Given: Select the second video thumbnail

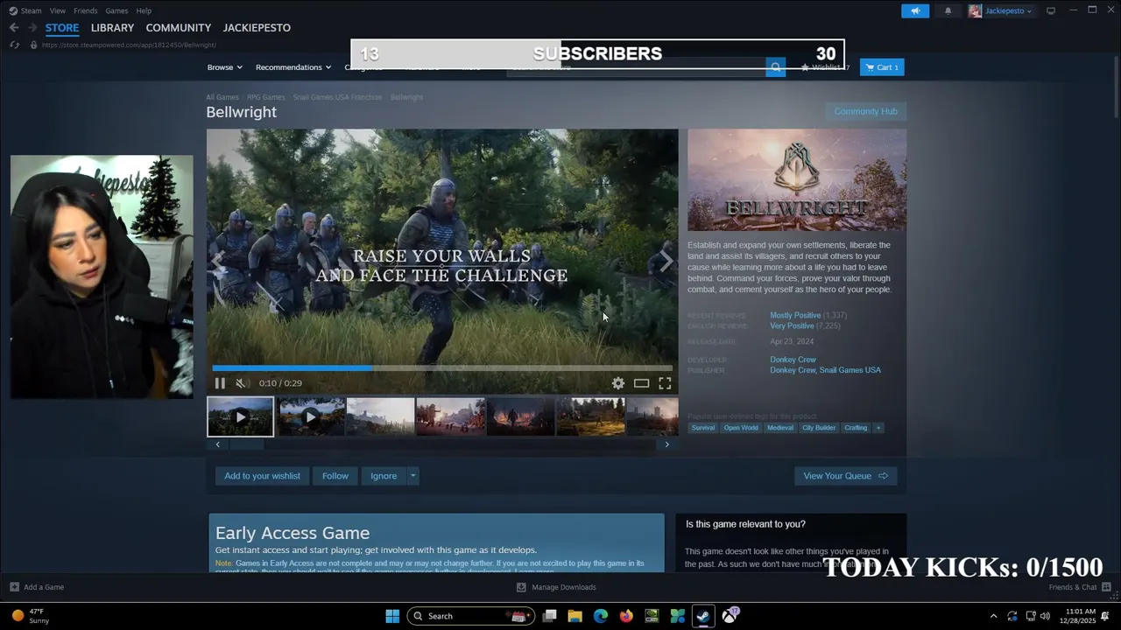Looking at the screenshot, I should (x=311, y=417).
